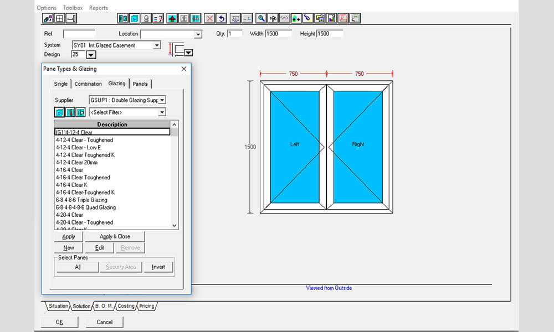Expand the Select Filter dropdown
This screenshot has height=332, width=554.
(x=162, y=112)
